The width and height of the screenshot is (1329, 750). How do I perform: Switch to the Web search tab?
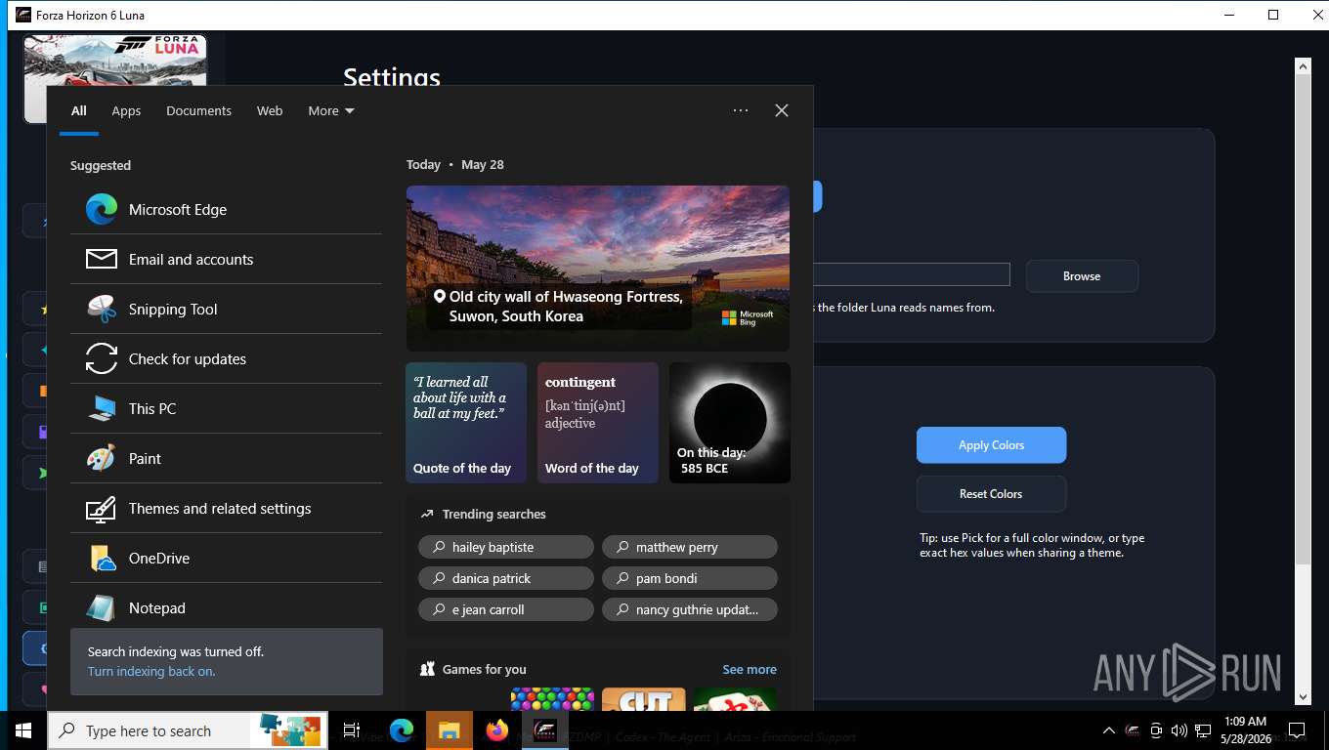point(270,110)
